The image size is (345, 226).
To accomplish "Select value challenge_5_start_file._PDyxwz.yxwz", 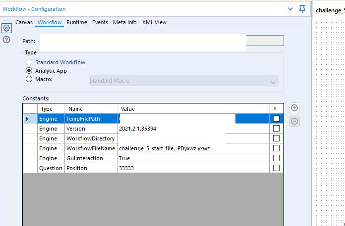I will click(193, 148).
